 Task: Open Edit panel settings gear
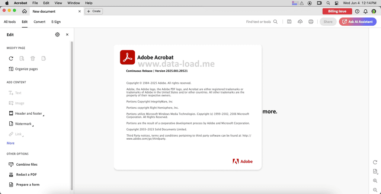pos(57,35)
